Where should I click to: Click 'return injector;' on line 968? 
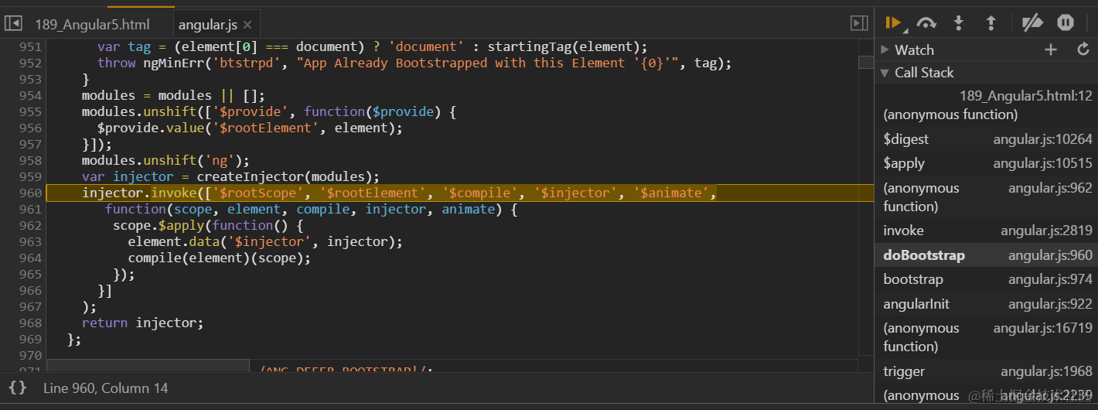[142, 323]
